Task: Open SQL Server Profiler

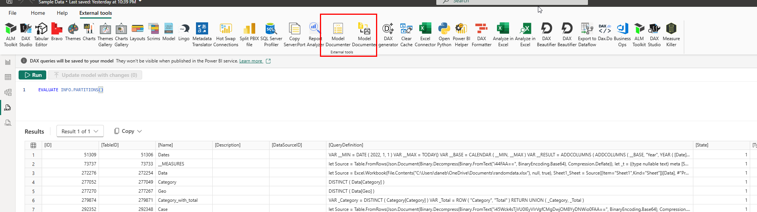Action: (271, 34)
